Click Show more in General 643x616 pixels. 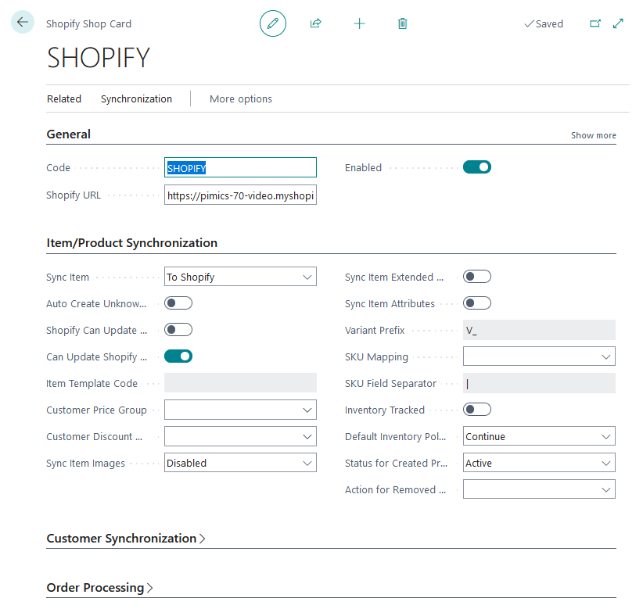[x=594, y=135]
